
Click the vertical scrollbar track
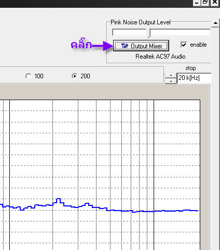click(x=215, y=138)
